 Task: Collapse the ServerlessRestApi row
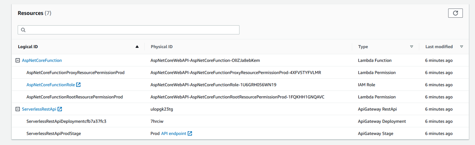click(18, 109)
